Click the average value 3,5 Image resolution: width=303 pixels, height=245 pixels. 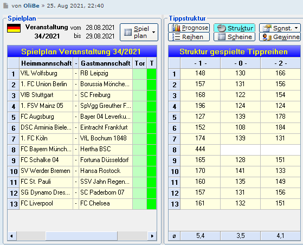pyautogui.click(x=240, y=236)
